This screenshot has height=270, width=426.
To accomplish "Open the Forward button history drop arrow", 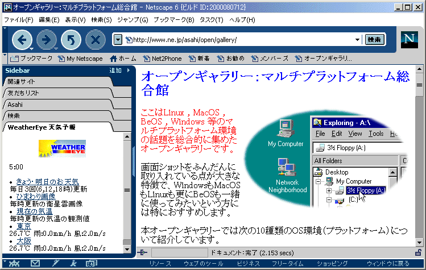I will point(56,49).
